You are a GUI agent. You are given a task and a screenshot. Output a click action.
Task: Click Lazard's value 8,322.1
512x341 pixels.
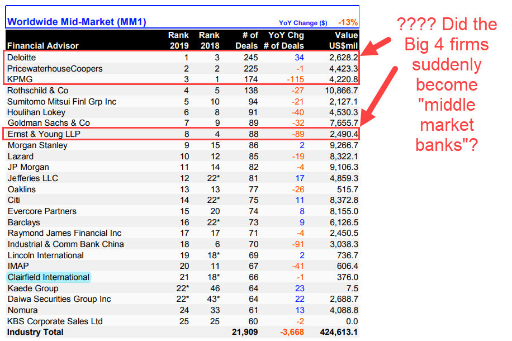(344, 157)
